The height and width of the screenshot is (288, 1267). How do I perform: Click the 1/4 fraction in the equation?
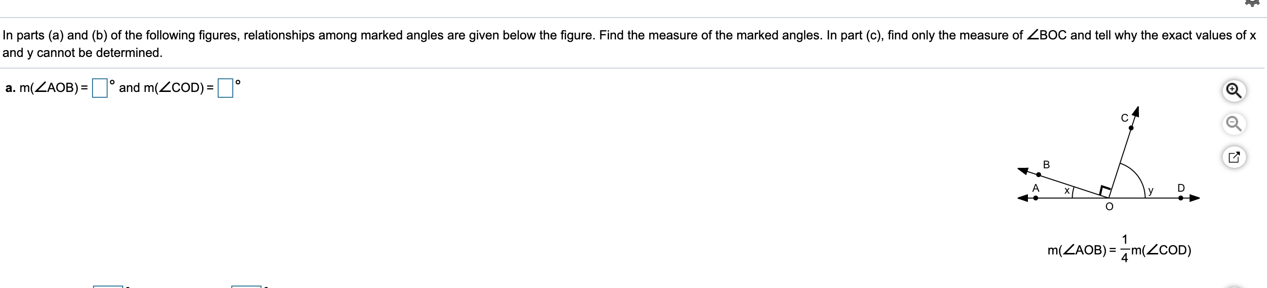(1124, 249)
